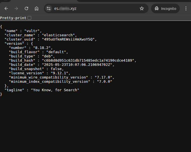This screenshot has width=191, height=152.
Task: Reload the current page
Action: 26,8
